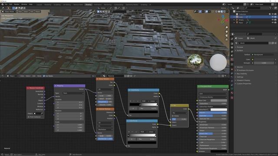The height and width of the screenshot is (156, 278).
Task: Click the pin icon in node editor header
Action: pos(135,76)
